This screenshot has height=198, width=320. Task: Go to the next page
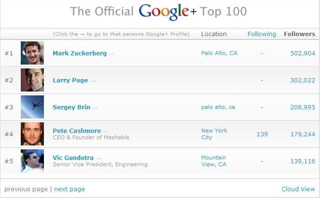[x=70, y=189]
